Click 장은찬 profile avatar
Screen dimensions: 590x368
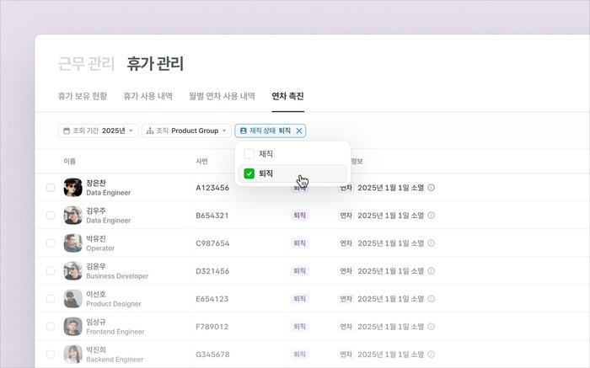(73, 188)
